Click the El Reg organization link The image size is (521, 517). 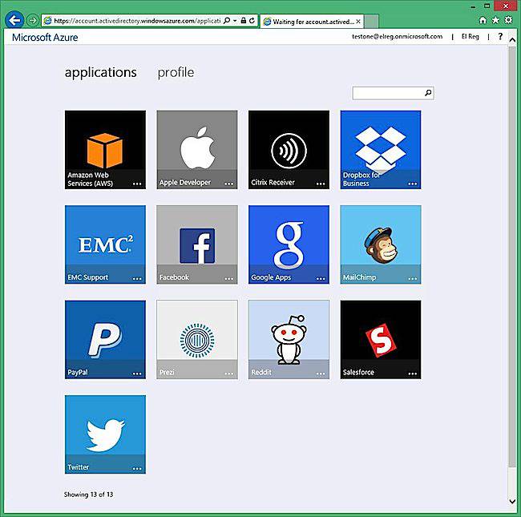click(471, 36)
